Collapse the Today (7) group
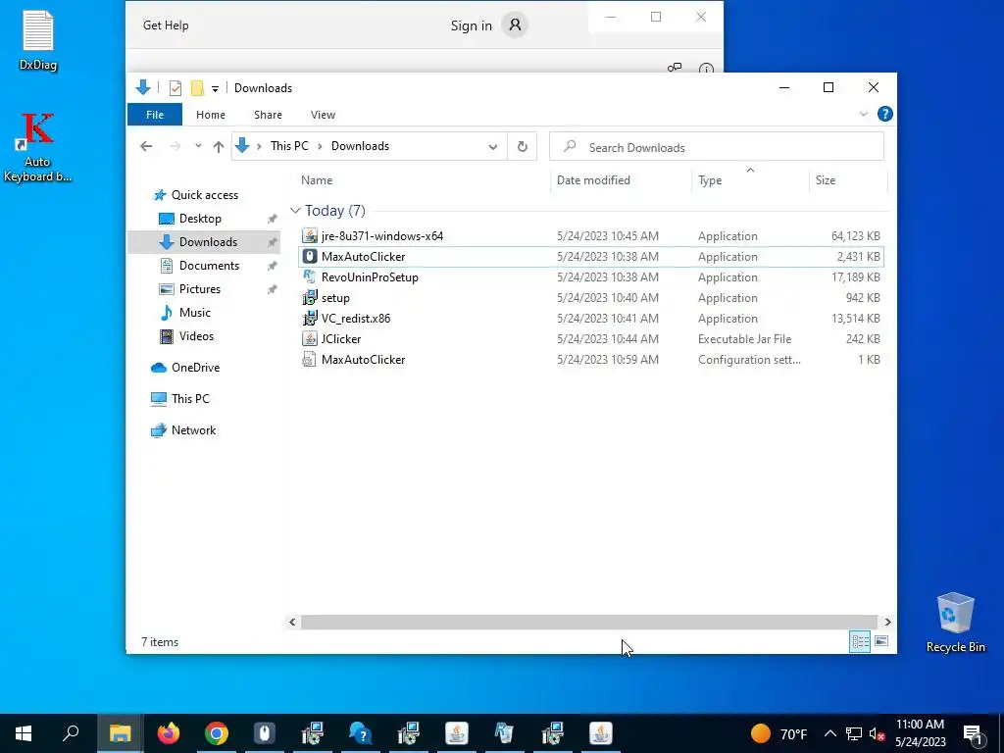The height and width of the screenshot is (753, 1004). coord(295,211)
